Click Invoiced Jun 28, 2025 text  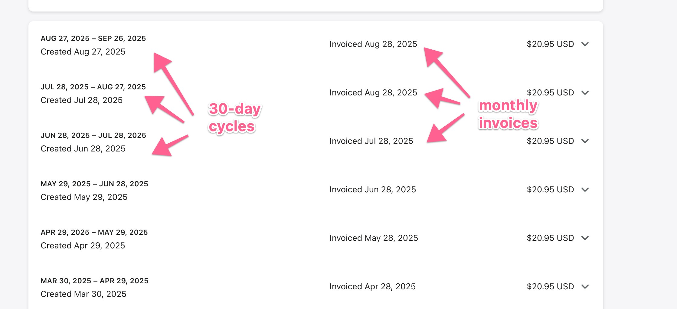tap(373, 190)
